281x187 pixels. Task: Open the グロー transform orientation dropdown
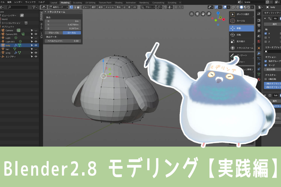click(148, 7)
